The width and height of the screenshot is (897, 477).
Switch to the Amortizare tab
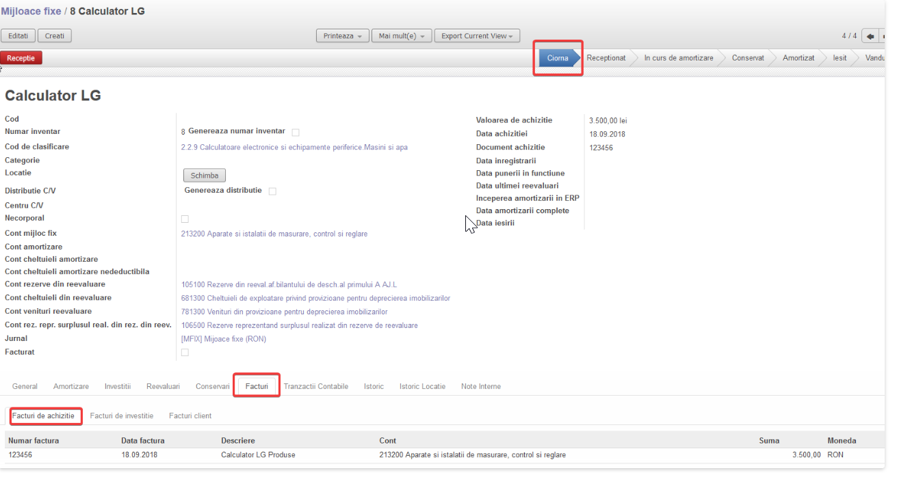point(71,387)
